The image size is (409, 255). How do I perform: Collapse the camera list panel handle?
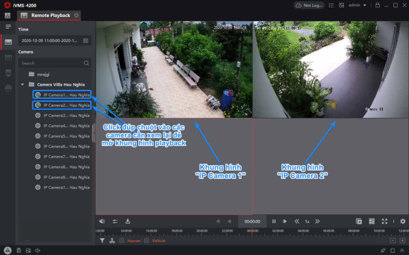94,133
